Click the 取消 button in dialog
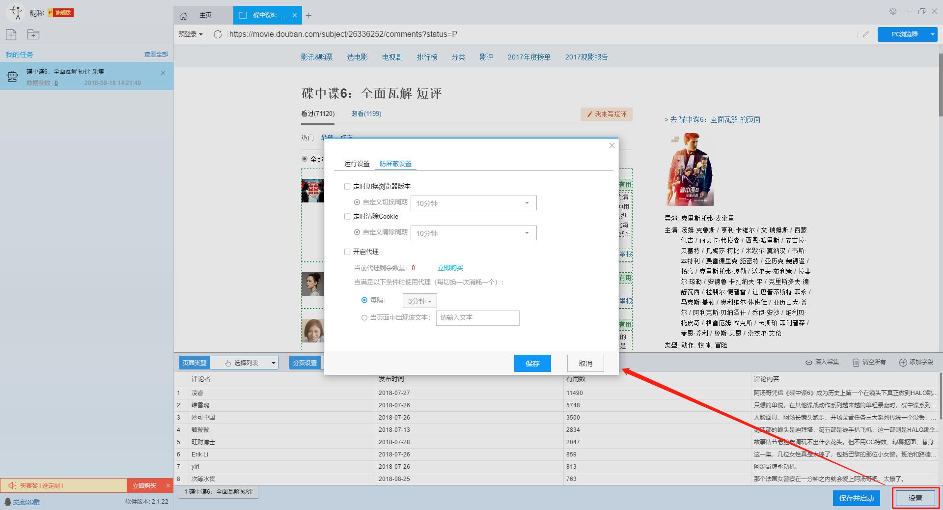The image size is (943, 510). (x=585, y=364)
